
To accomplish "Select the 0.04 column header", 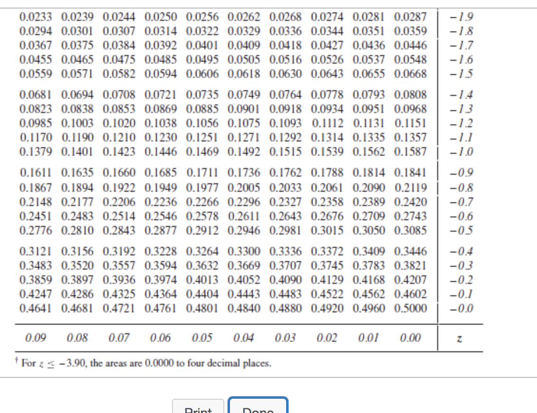I will point(244,338).
